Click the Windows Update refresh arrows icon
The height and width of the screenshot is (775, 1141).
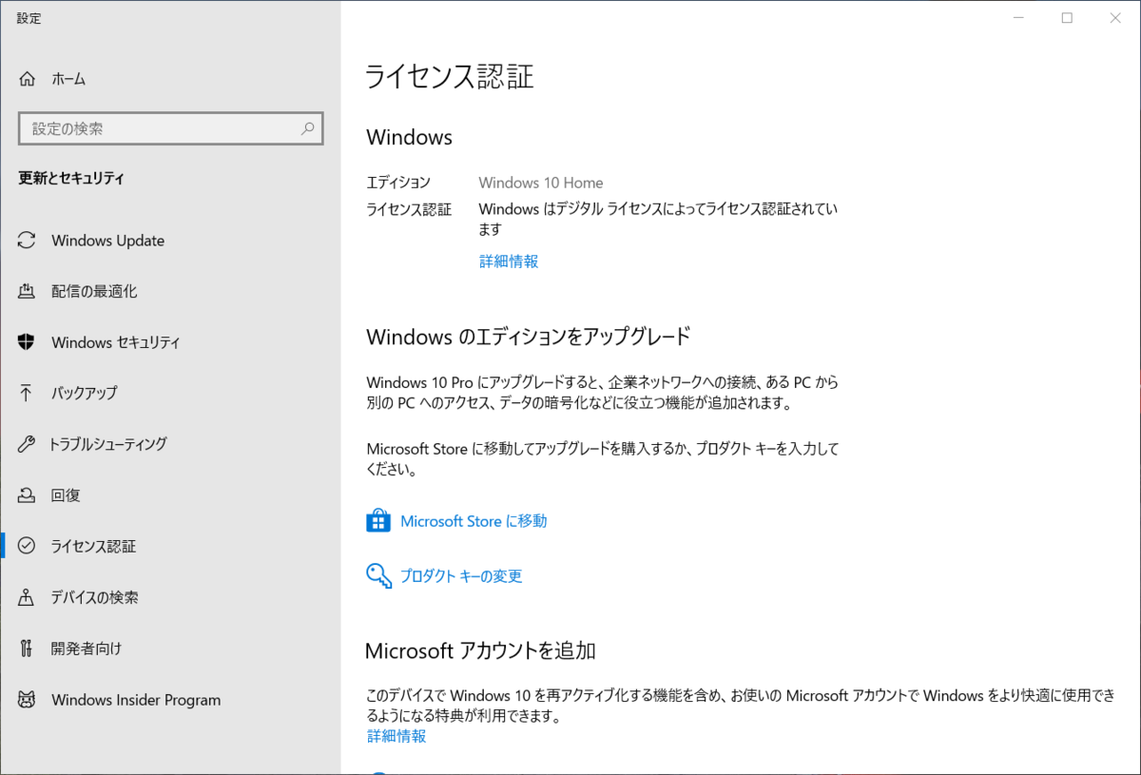pos(28,241)
